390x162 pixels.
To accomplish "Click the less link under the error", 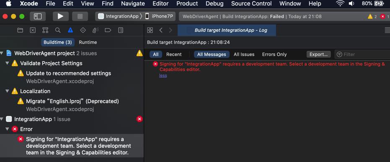I will point(163,76).
